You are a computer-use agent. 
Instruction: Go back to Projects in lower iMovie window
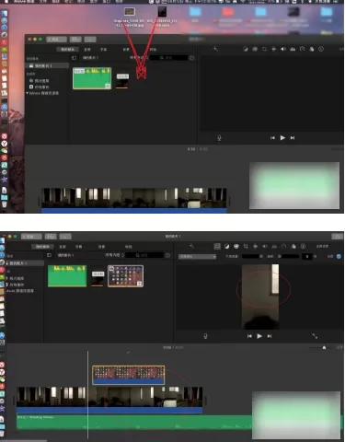31,237
